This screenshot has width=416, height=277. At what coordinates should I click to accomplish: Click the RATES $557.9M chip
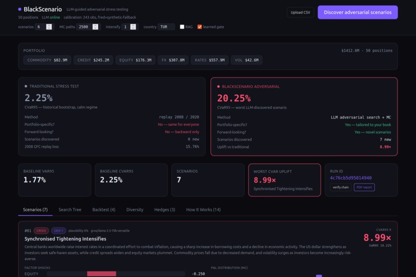(x=210, y=60)
